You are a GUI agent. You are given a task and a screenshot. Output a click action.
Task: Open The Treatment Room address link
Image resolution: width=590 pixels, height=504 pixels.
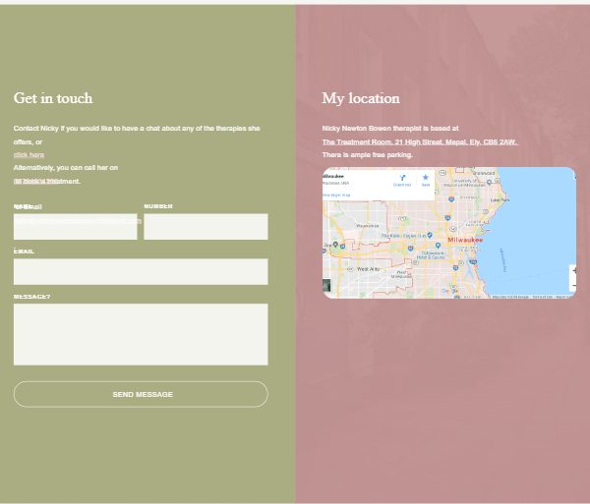(x=420, y=142)
